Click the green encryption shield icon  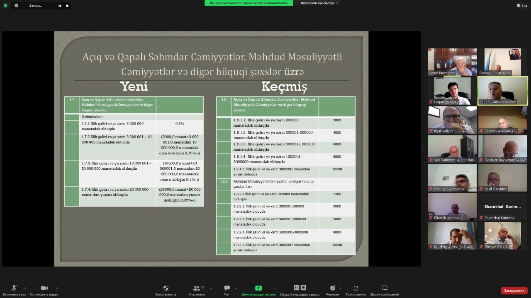pyautogui.click(x=5, y=5)
